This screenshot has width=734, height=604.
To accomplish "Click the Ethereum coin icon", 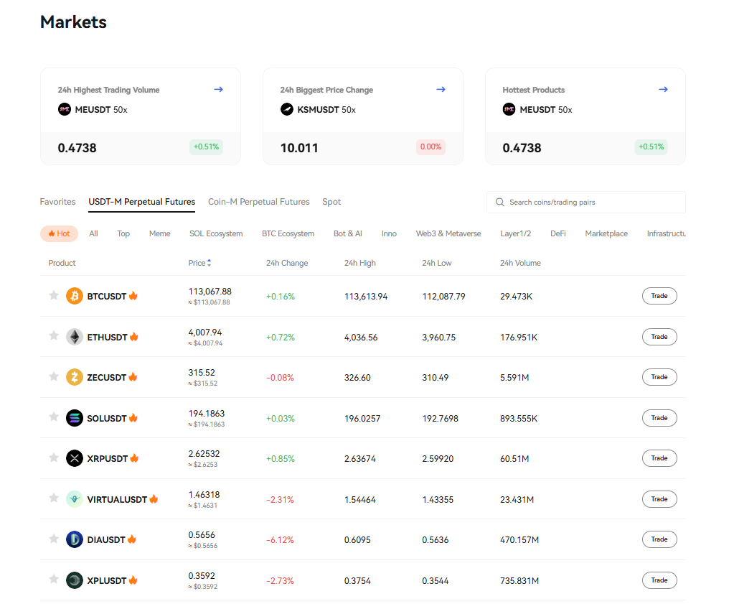I will point(75,337).
